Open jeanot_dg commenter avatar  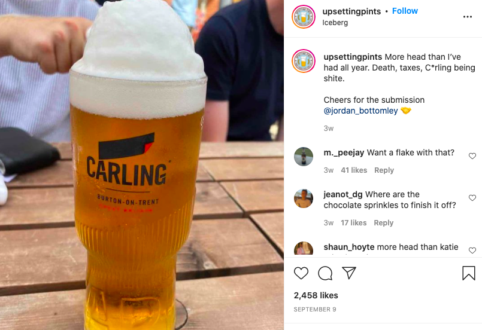click(x=304, y=198)
